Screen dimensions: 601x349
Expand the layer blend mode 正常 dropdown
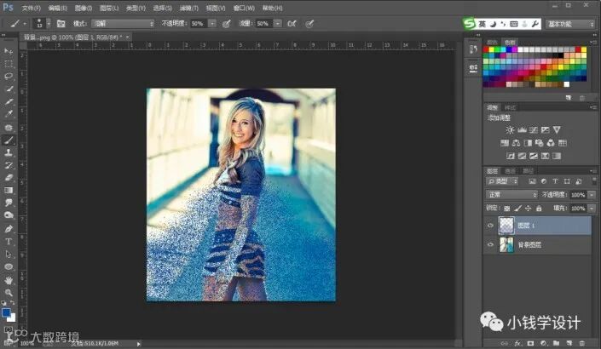tap(511, 195)
